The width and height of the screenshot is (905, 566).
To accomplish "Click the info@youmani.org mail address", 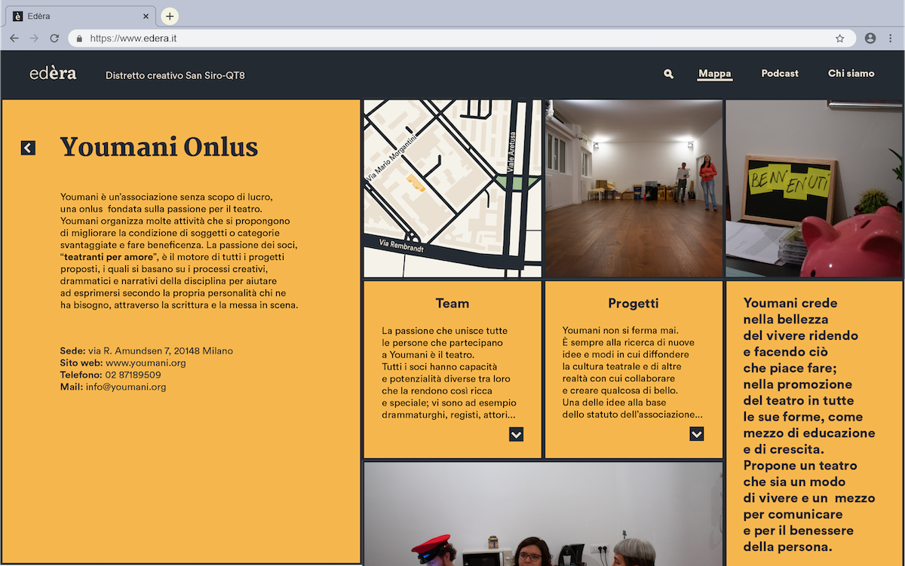I will coord(126,387).
